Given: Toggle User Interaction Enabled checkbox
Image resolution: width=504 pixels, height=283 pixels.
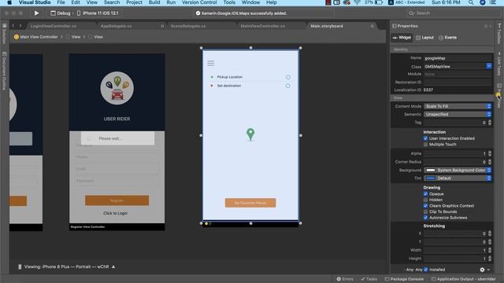Looking at the screenshot, I should click(x=425, y=138).
